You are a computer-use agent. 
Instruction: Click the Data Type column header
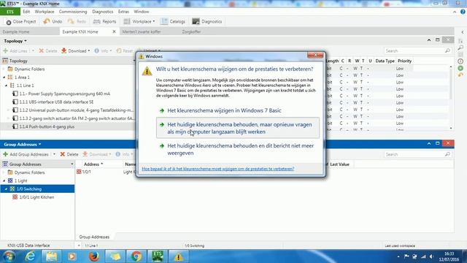point(385,61)
